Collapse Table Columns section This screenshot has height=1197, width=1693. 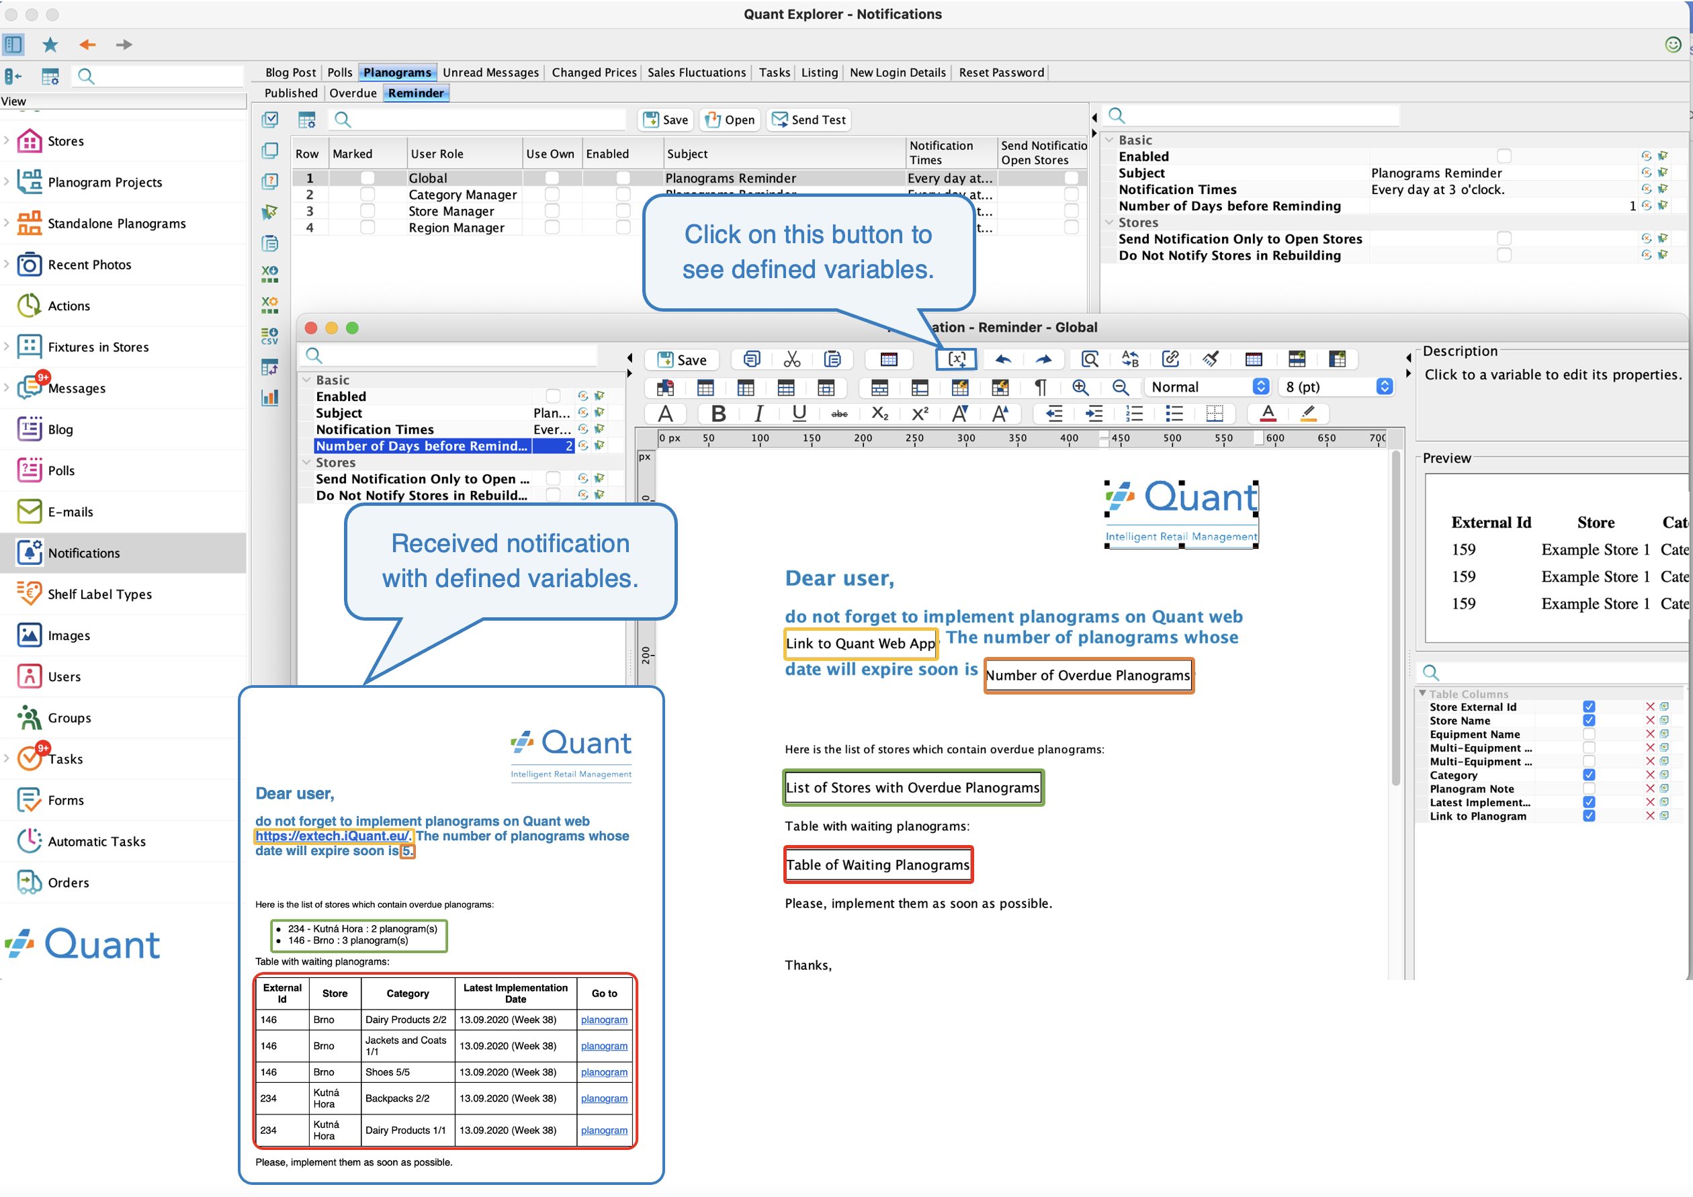click(x=1422, y=694)
